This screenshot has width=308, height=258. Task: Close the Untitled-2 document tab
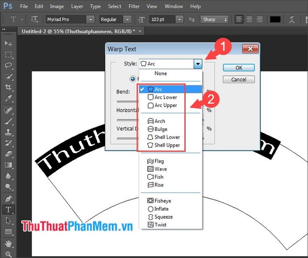pos(140,31)
